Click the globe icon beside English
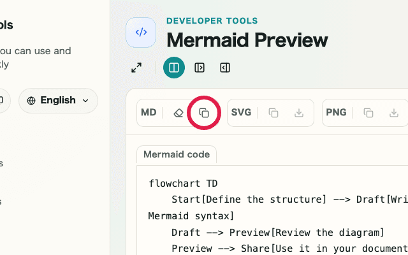The height and width of the screenshot is (255, 408). click(31, 101)
